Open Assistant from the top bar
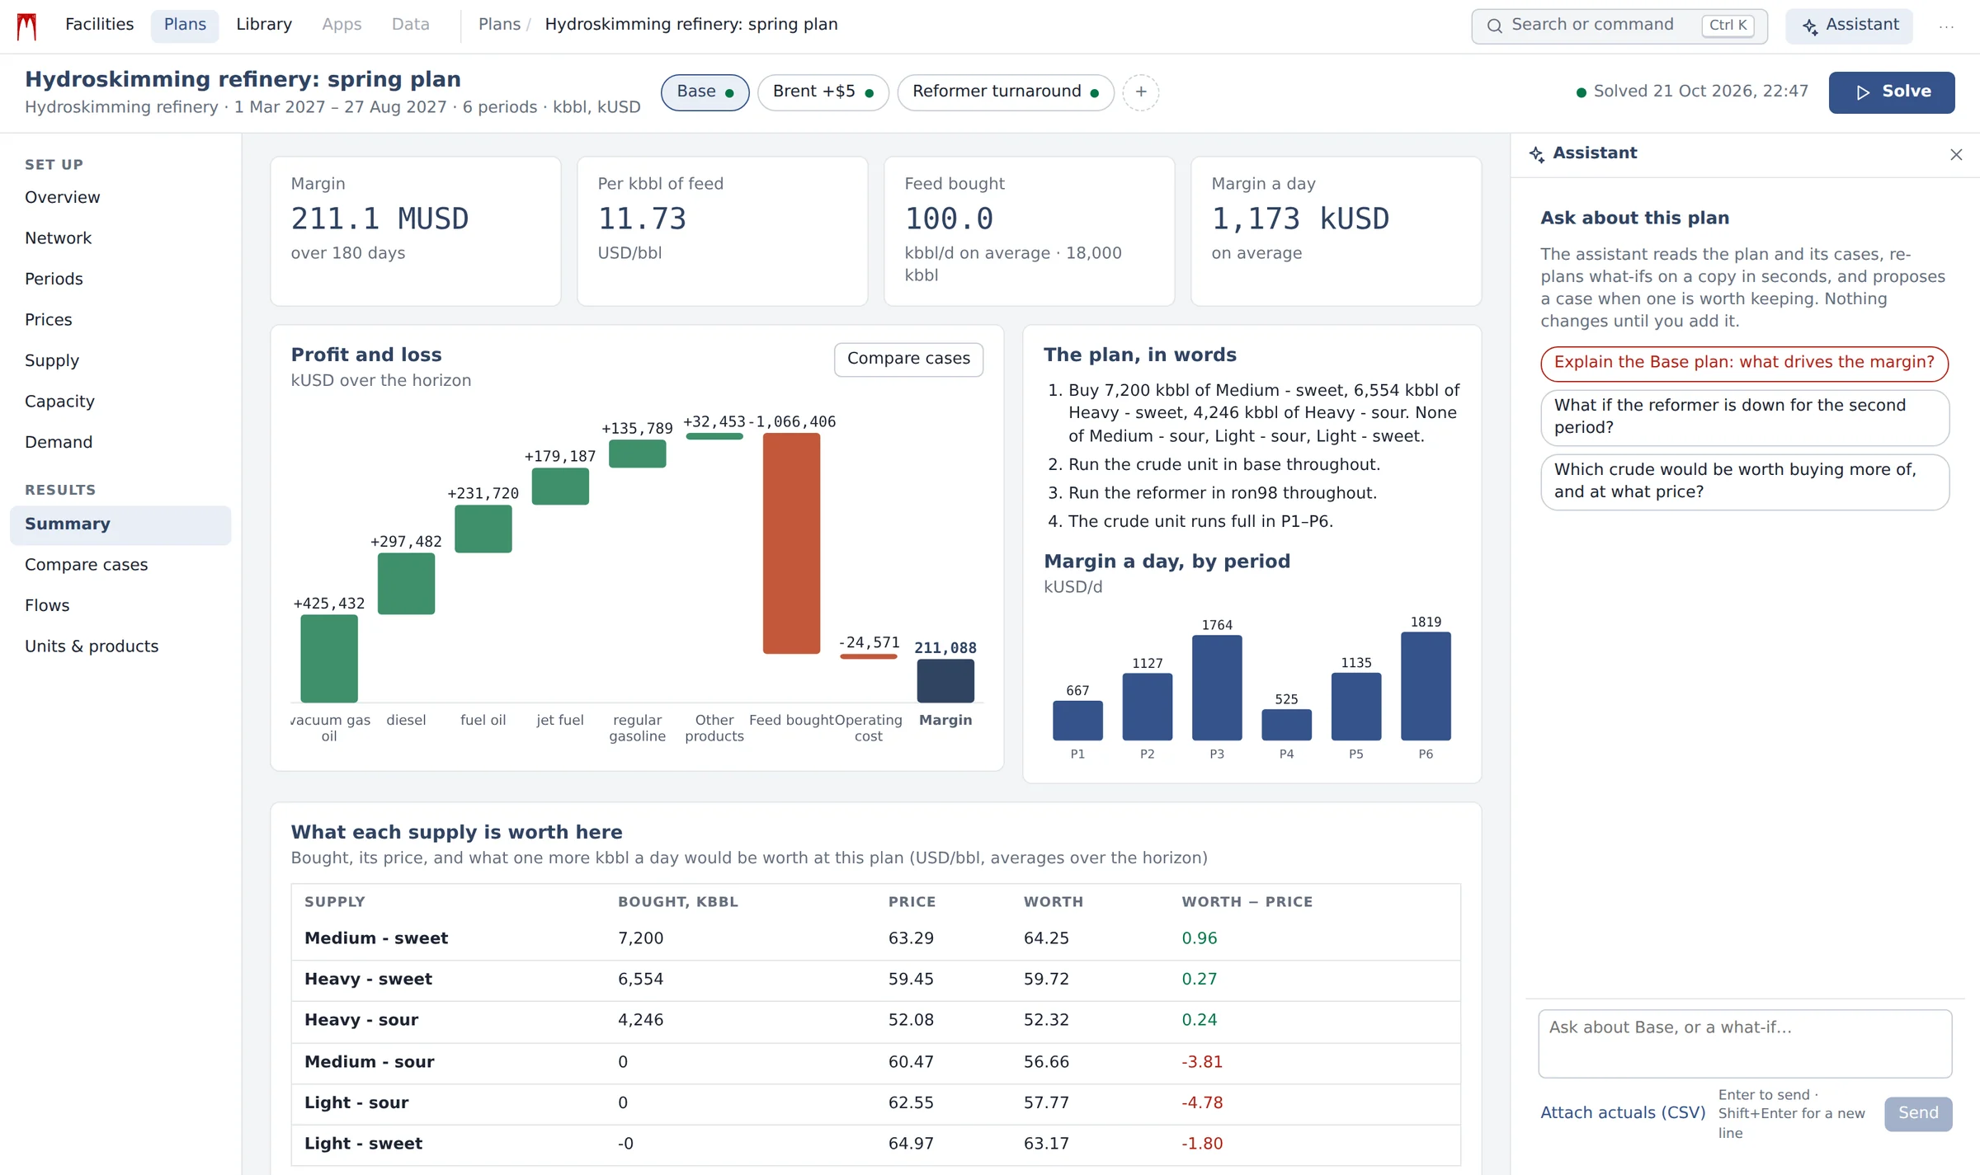 (x=1849, y=26)
